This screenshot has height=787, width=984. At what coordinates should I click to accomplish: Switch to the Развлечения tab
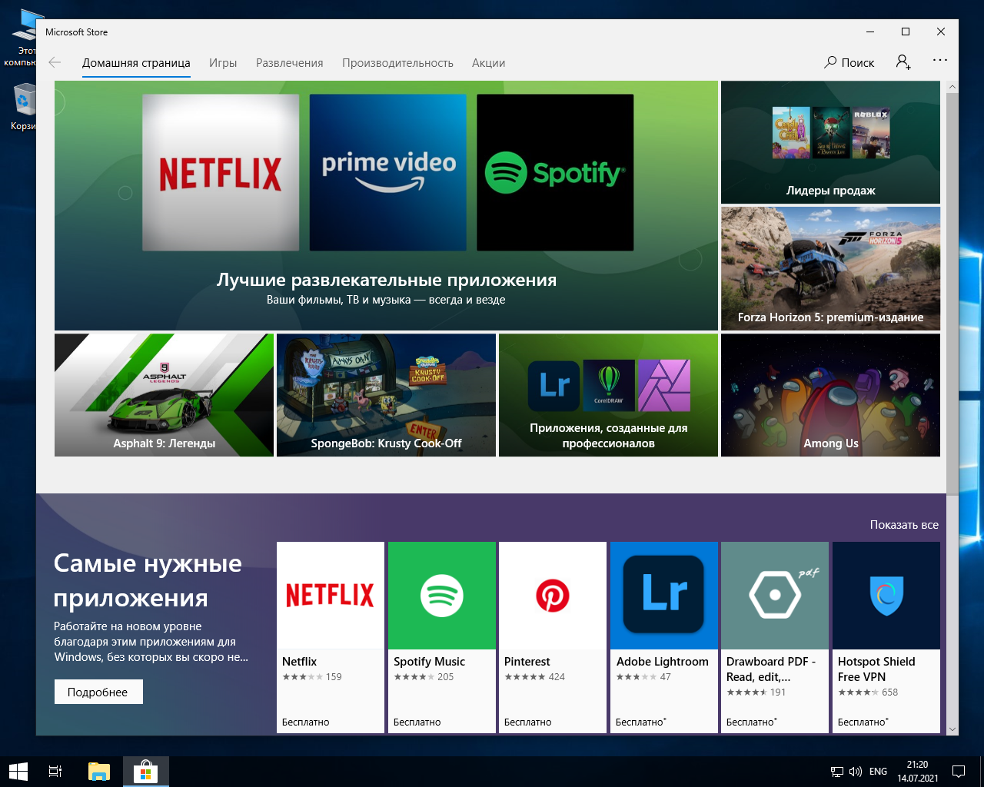(289, 63)
